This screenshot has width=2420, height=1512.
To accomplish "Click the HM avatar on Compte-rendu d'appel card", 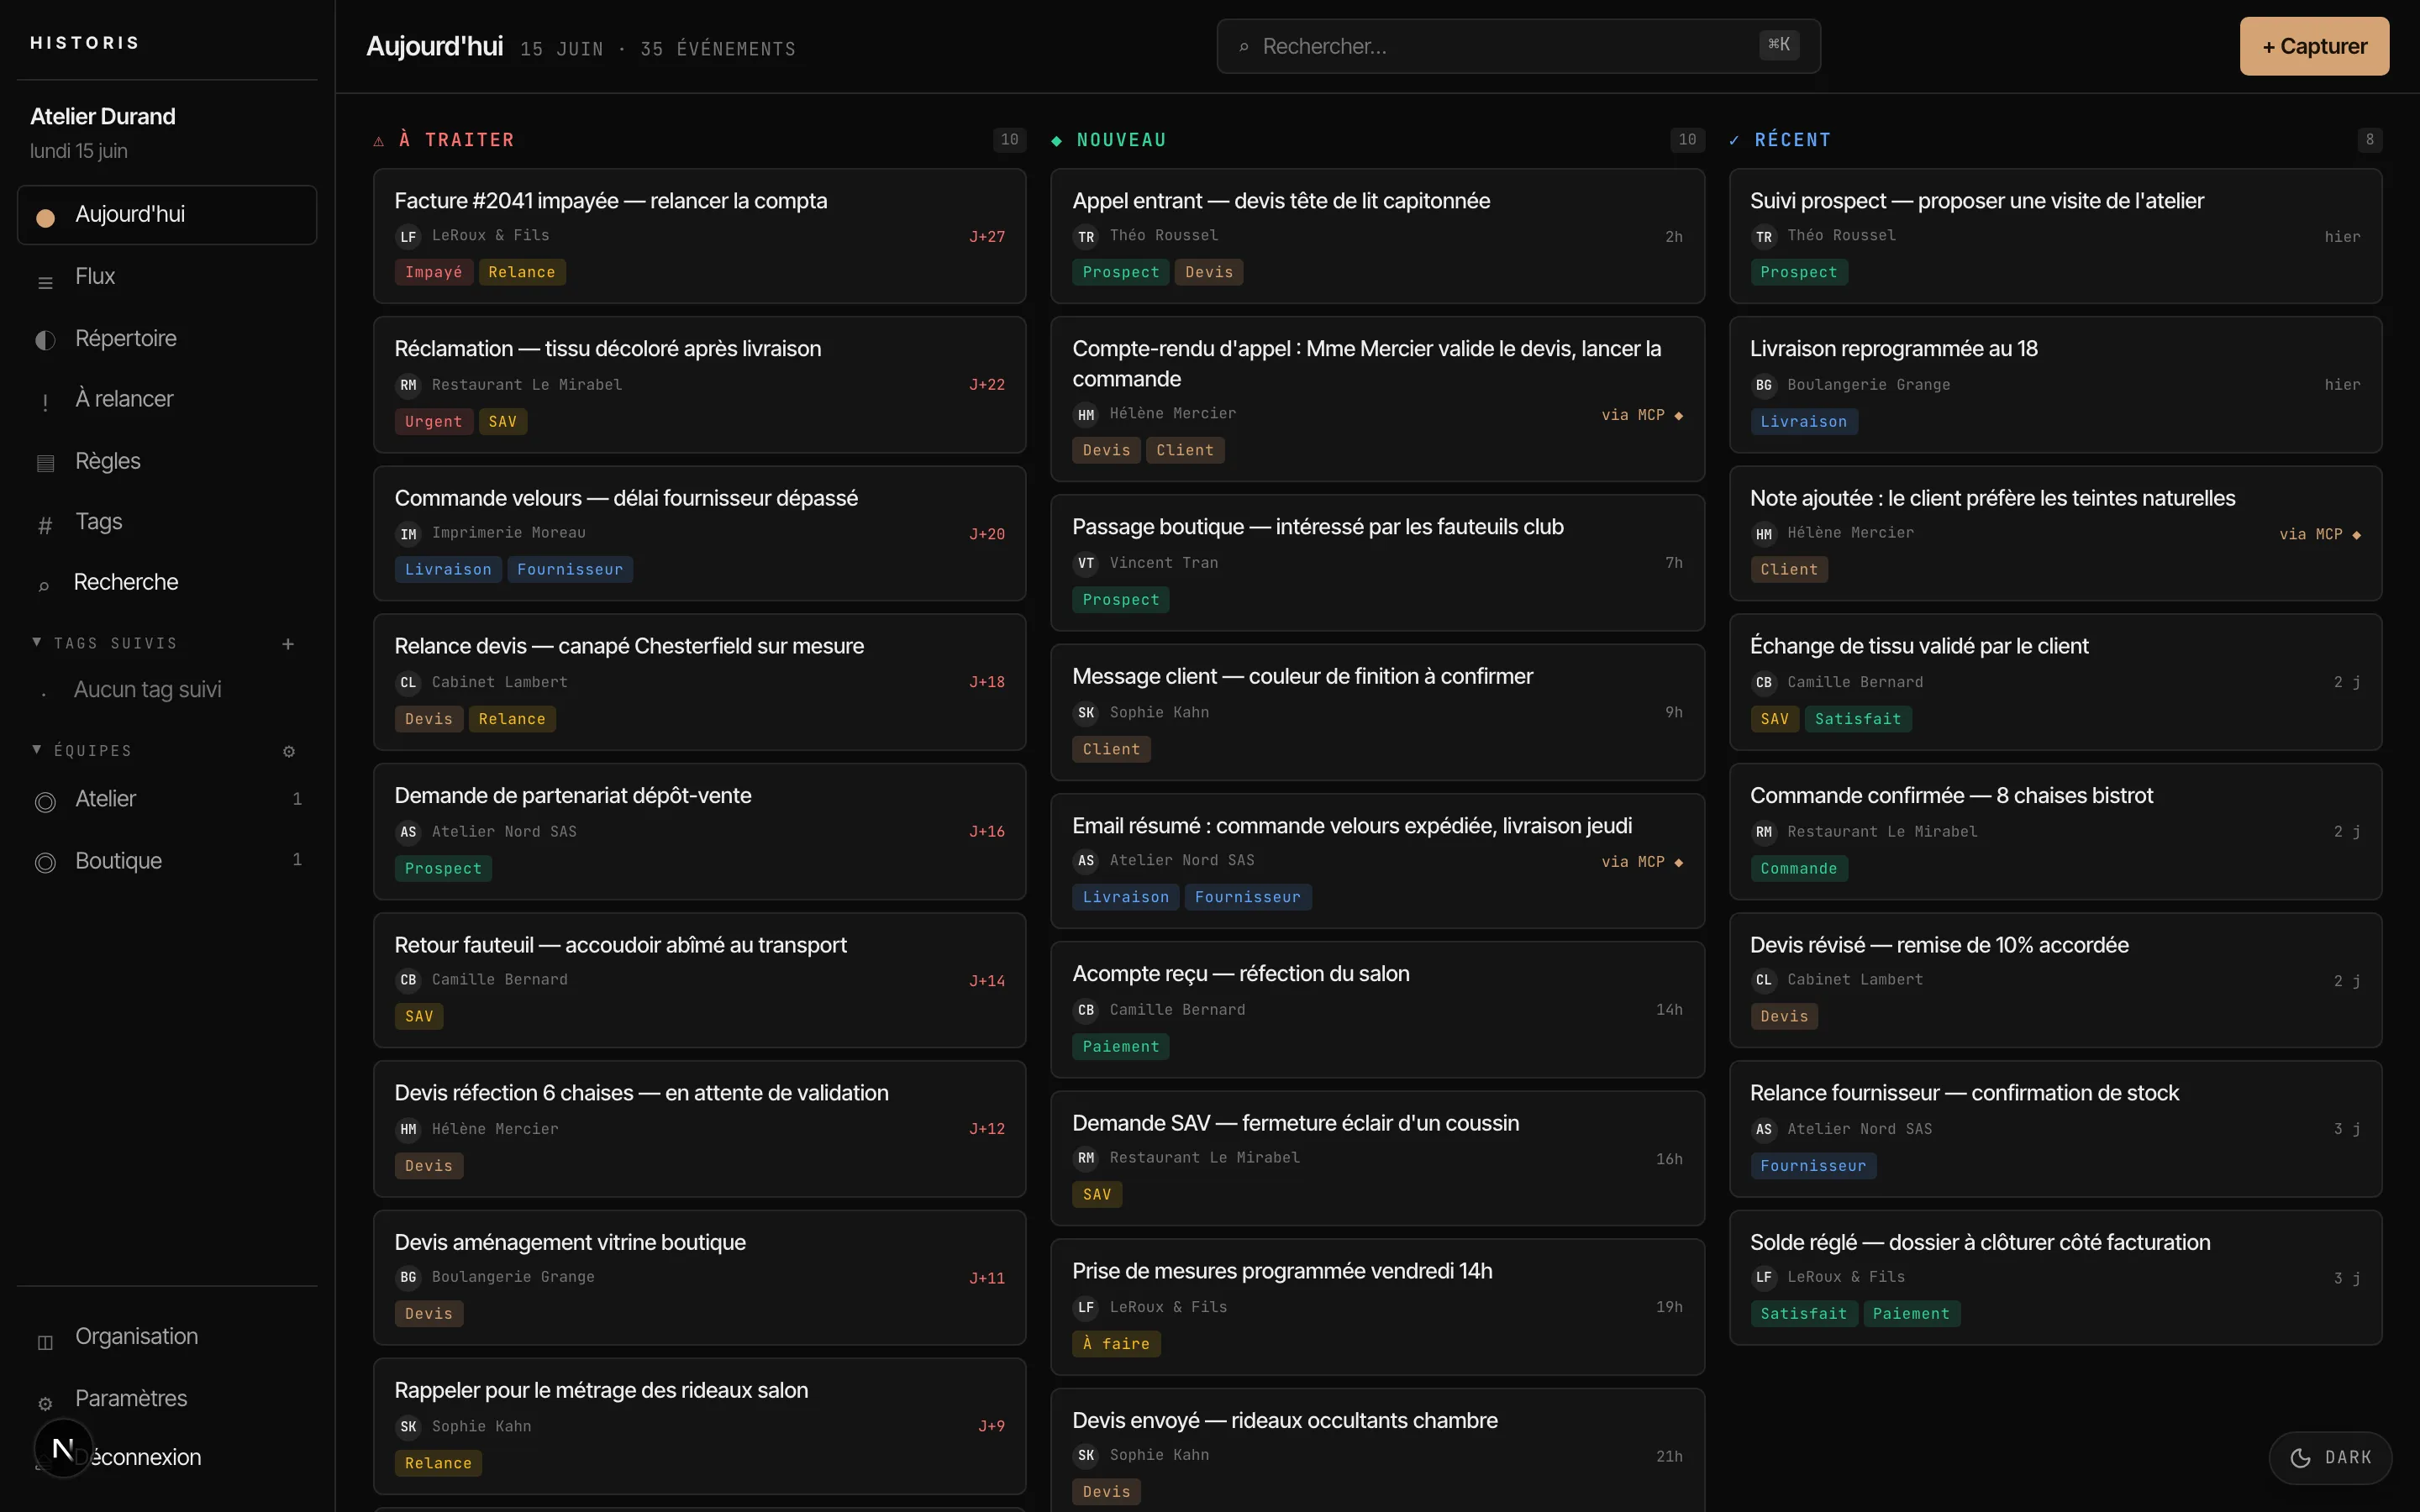I will pyautogui.click(x=1086, y=415).
